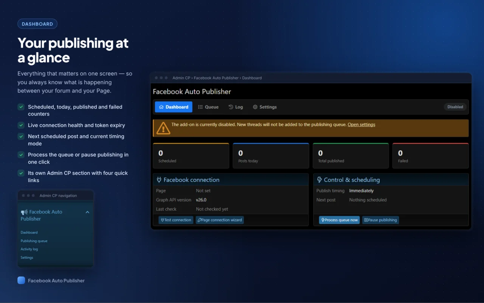Open the Dashboard tab
The width and height of the screenshot is (484, 303).
(174, 107)
